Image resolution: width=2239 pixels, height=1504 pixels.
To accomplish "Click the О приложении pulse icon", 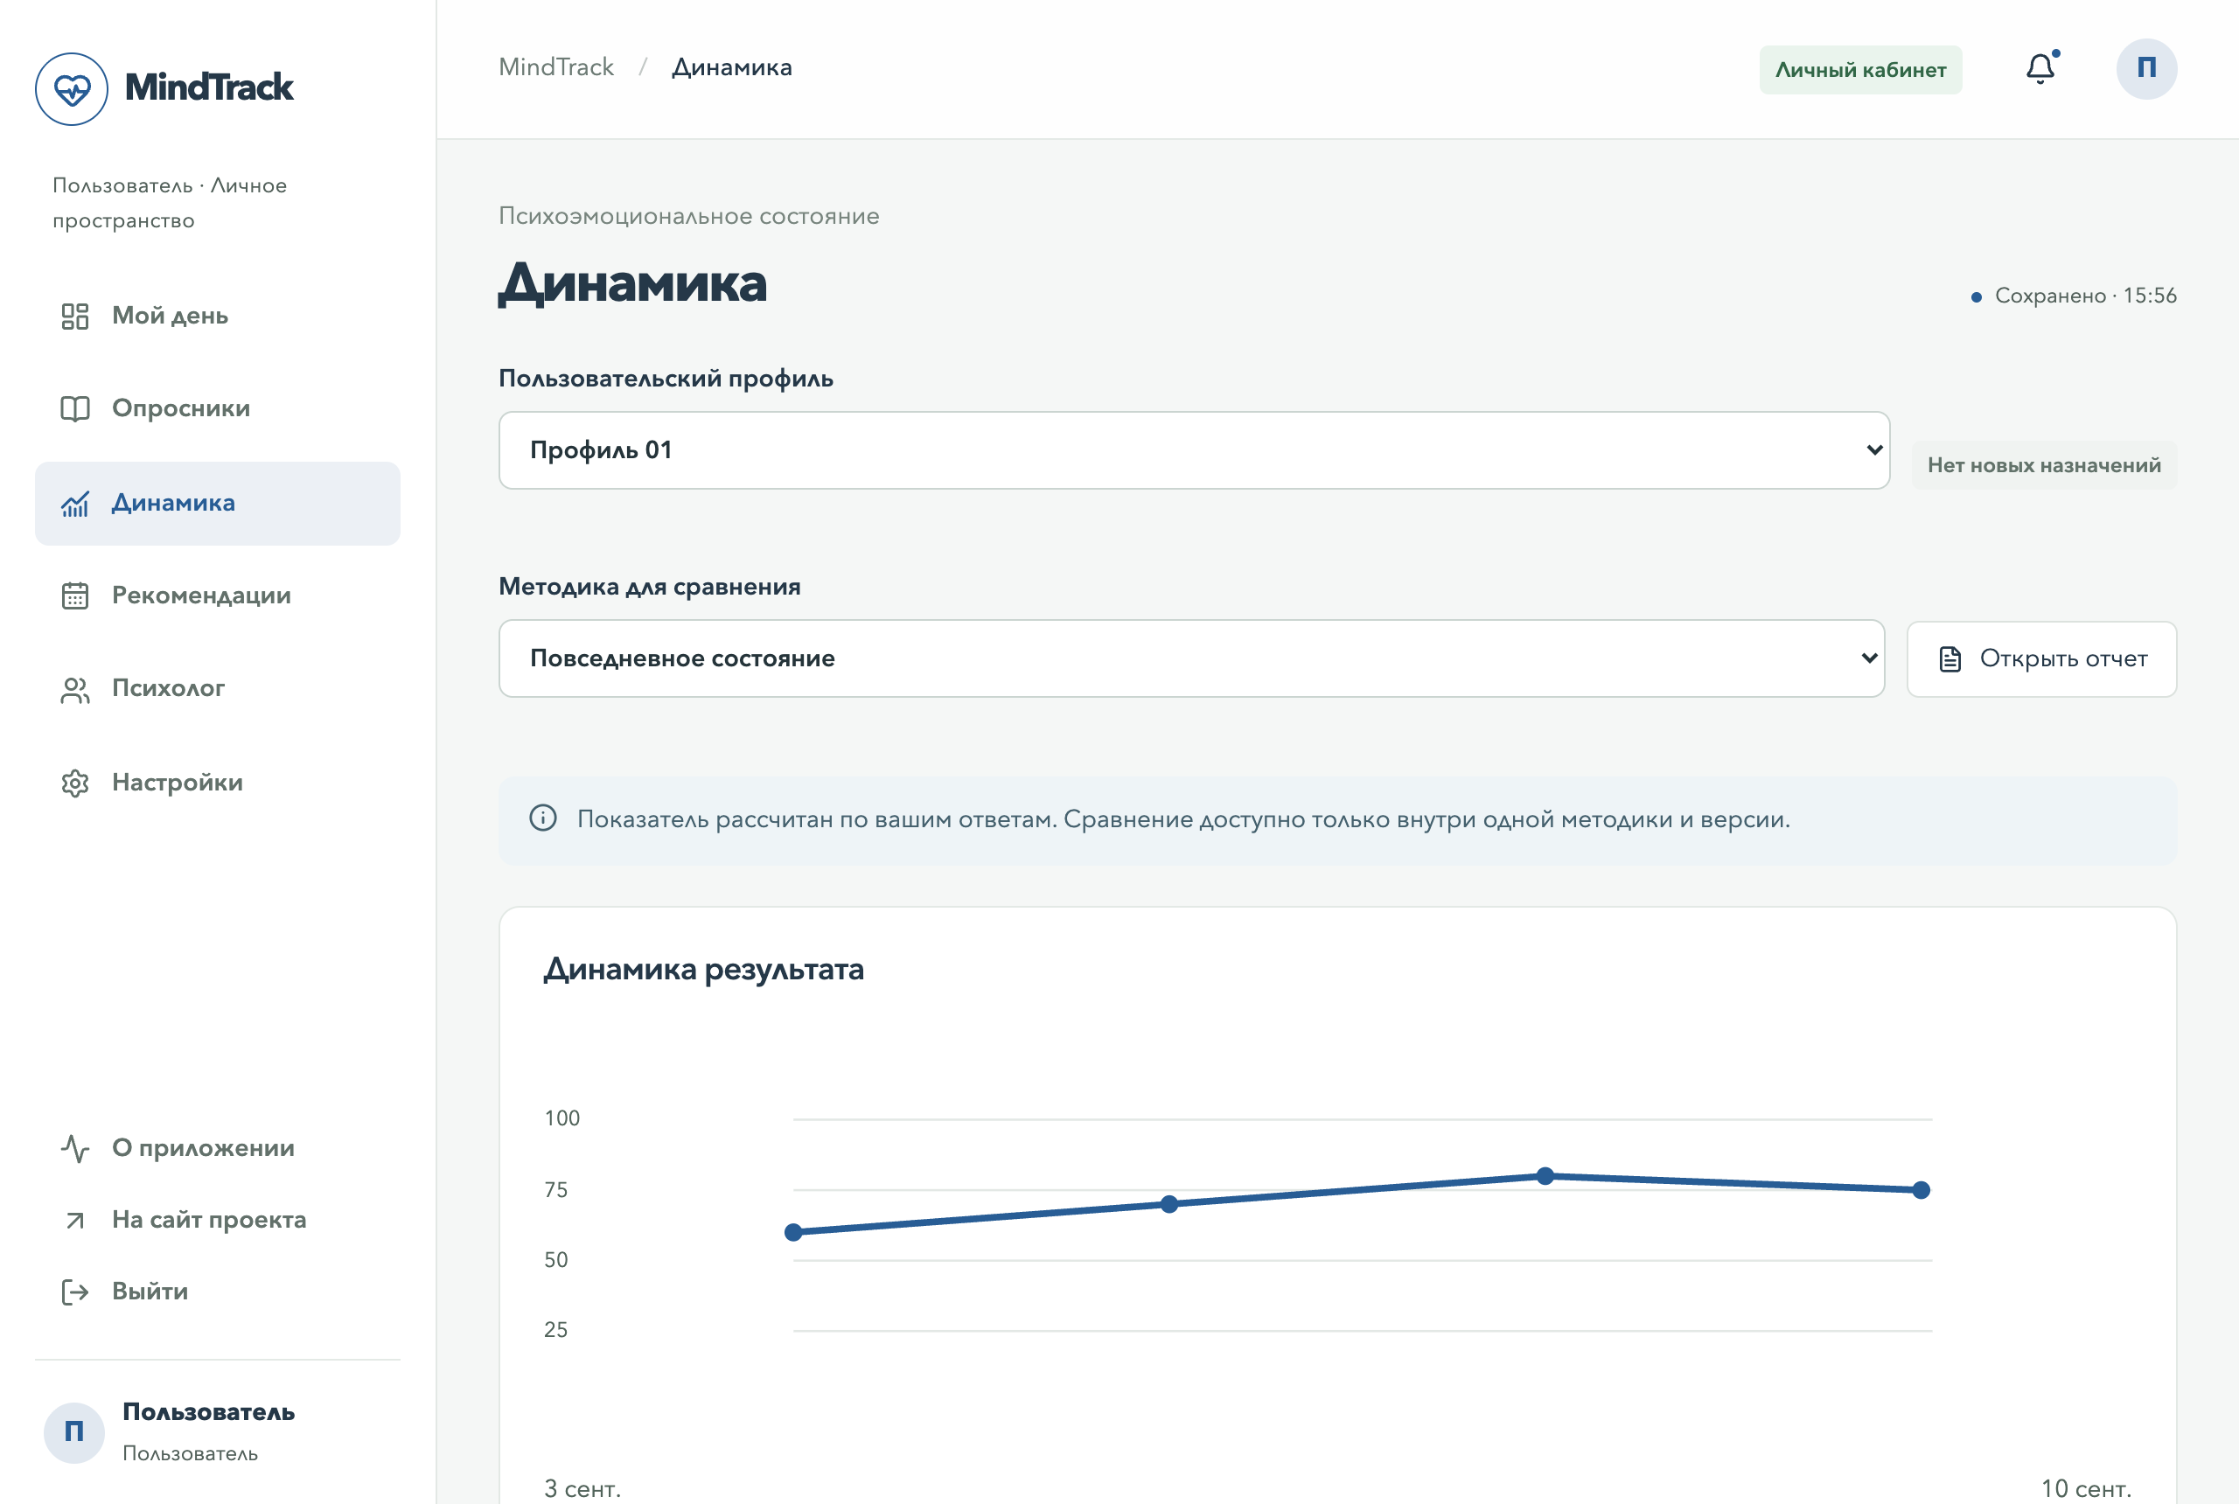I will coord(75,1148).
